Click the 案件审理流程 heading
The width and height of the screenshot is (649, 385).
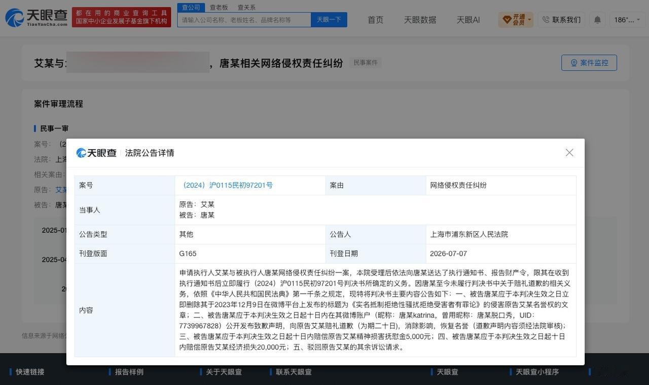(58, 103)
